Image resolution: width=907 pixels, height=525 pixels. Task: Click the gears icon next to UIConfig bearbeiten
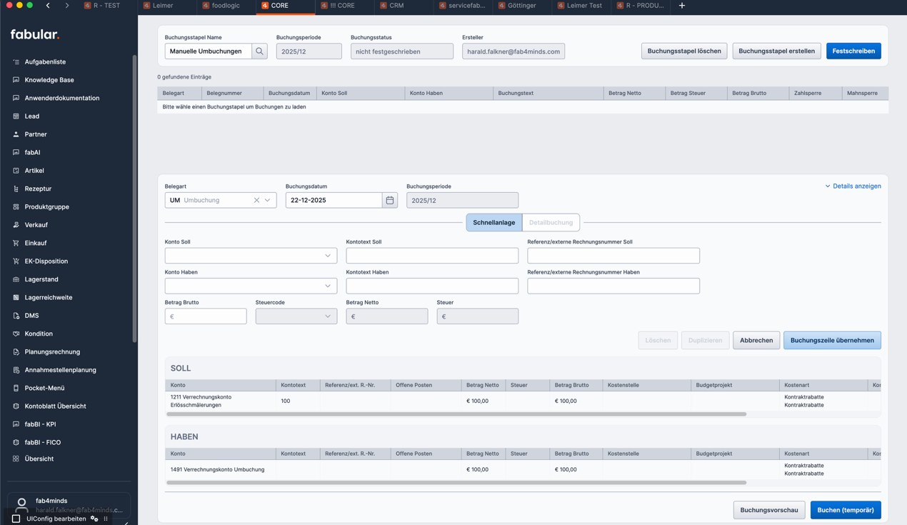point(94,519)
